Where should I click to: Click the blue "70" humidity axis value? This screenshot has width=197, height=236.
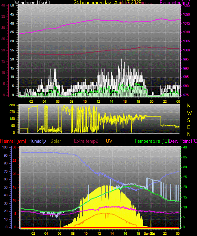pos(6,171)
